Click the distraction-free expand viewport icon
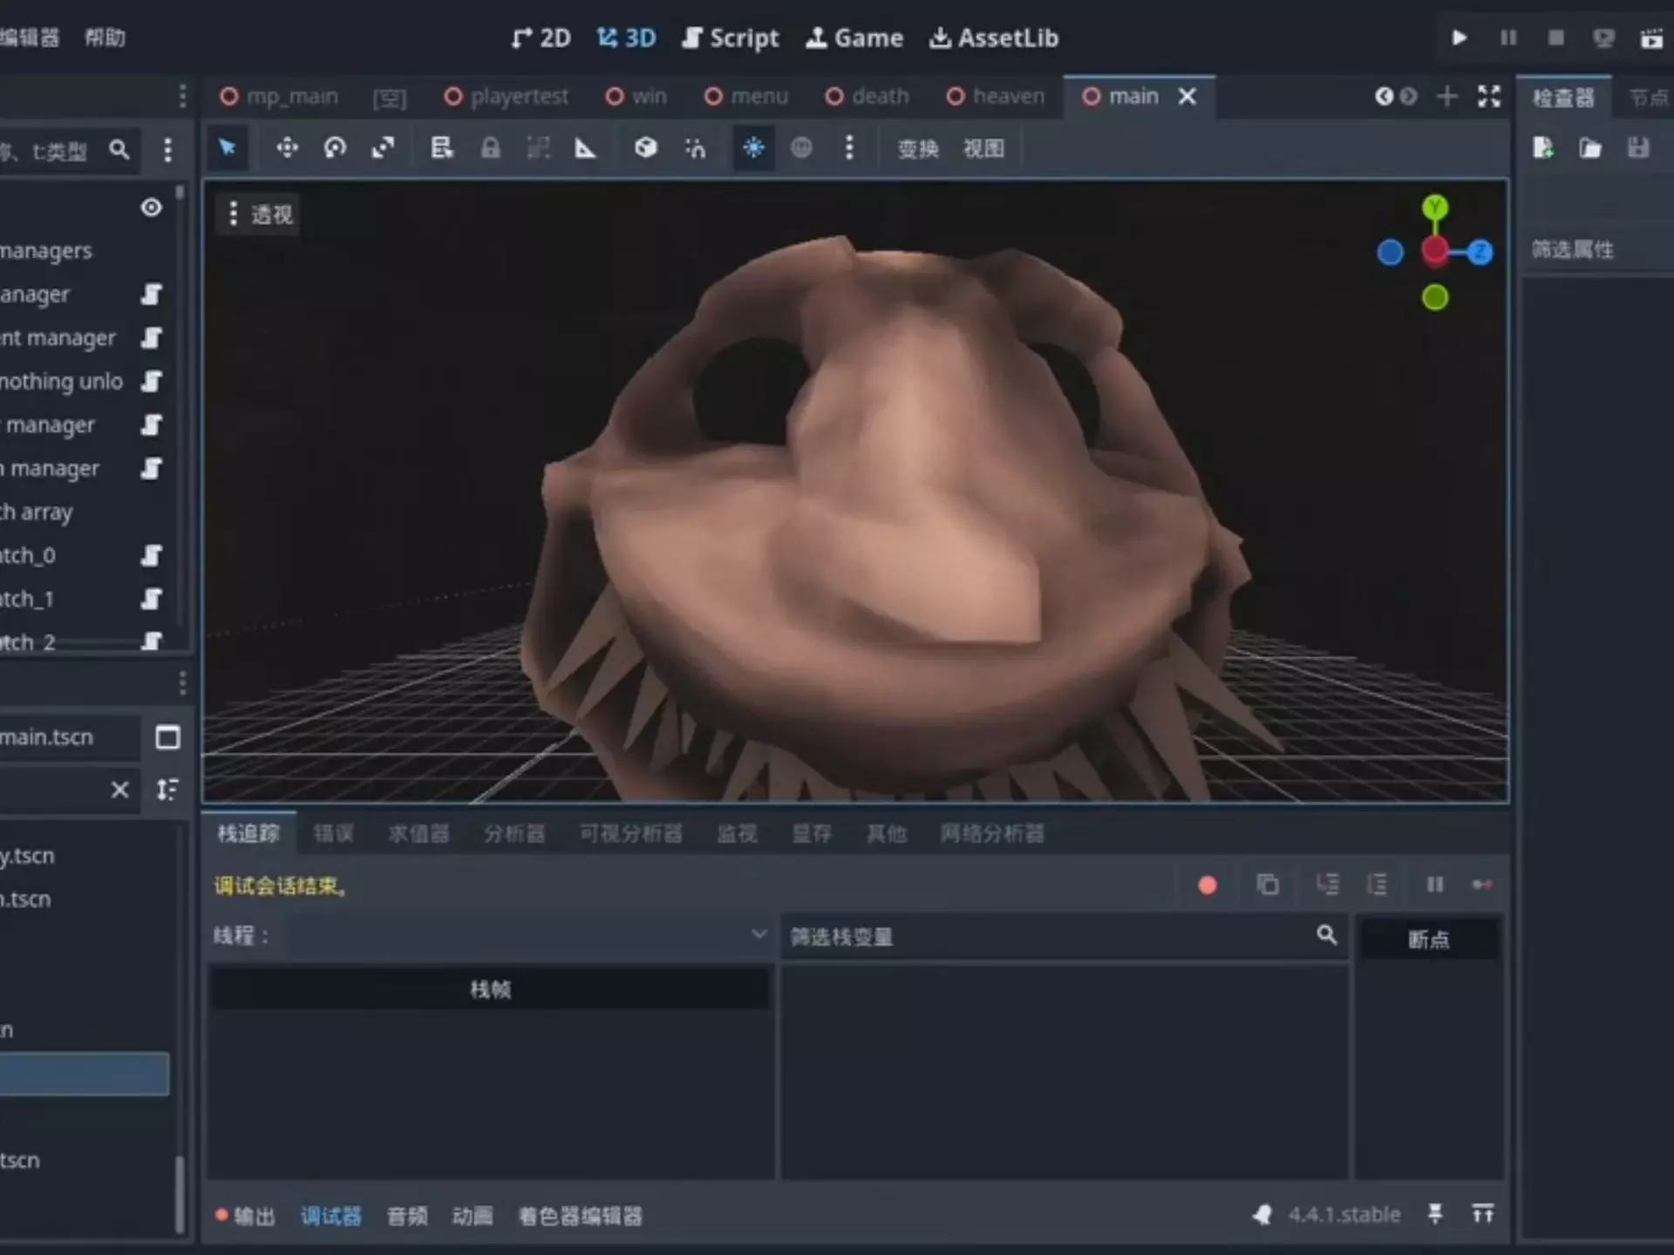 [1489, 97]
